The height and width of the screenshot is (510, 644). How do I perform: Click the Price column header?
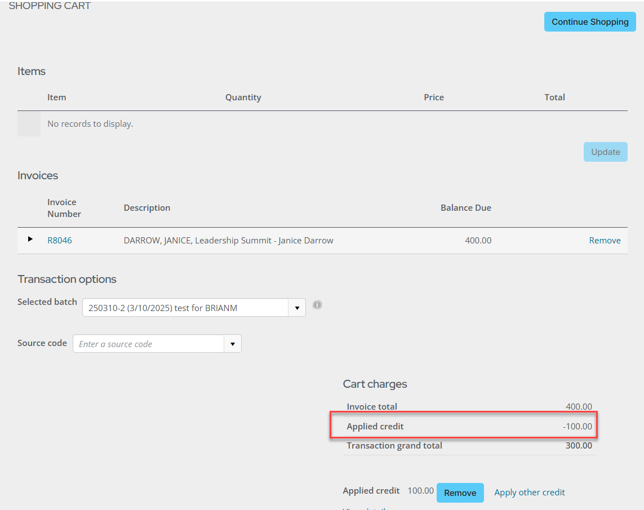[434, 97]
